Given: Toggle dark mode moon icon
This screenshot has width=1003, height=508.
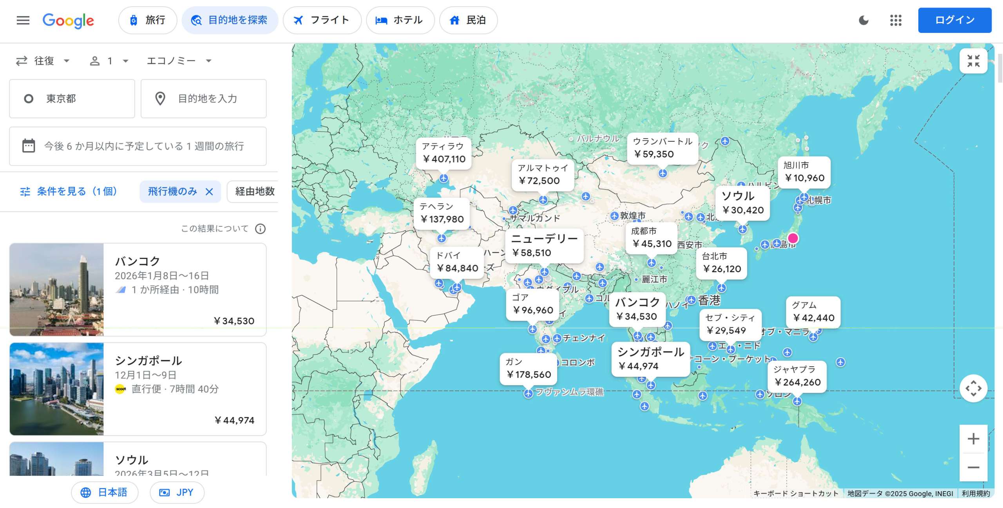Looking at the screenshot, I should pos(864,20).
